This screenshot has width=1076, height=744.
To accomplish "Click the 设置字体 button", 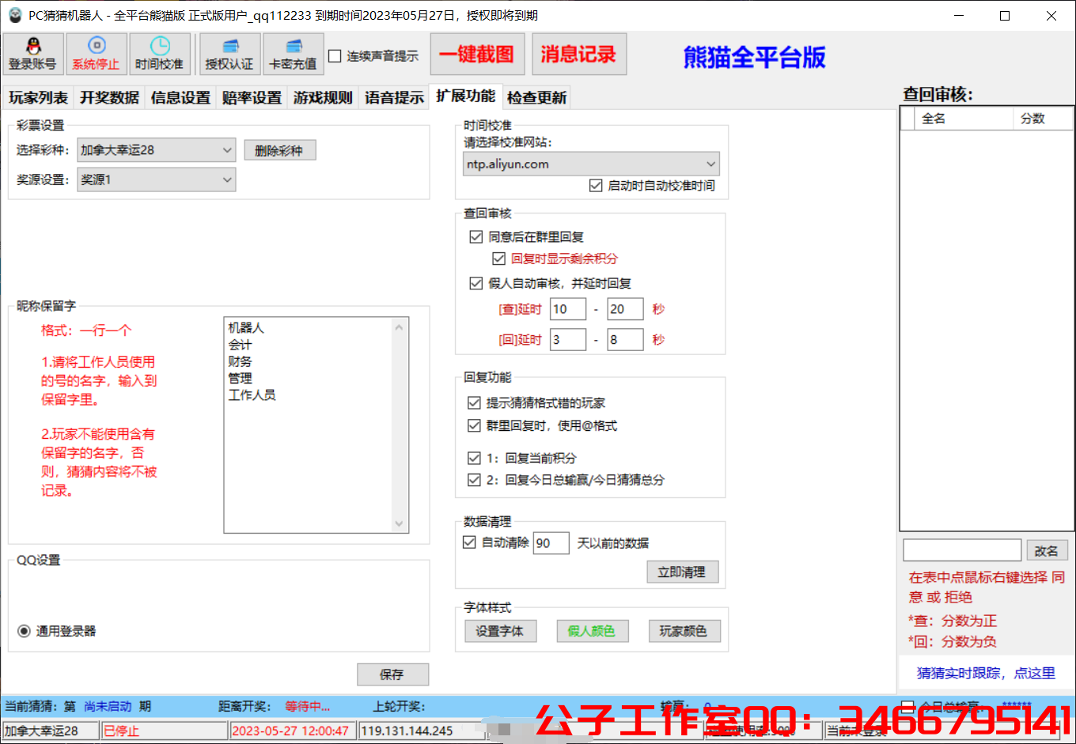I will click(499, 631).
